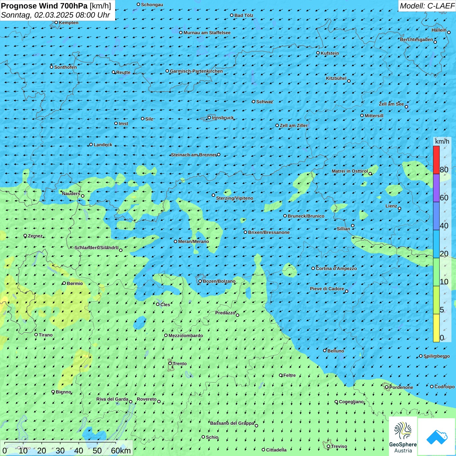456x456 pixels.
Task: Pick the dark blue 40–60 legend swatch
Action: (x=436, y=216)
